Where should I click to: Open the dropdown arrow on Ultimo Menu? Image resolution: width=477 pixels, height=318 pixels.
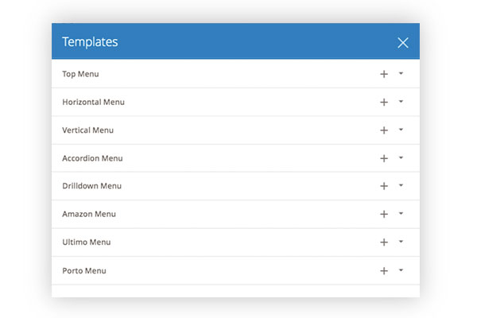click(x=401, y=242)
